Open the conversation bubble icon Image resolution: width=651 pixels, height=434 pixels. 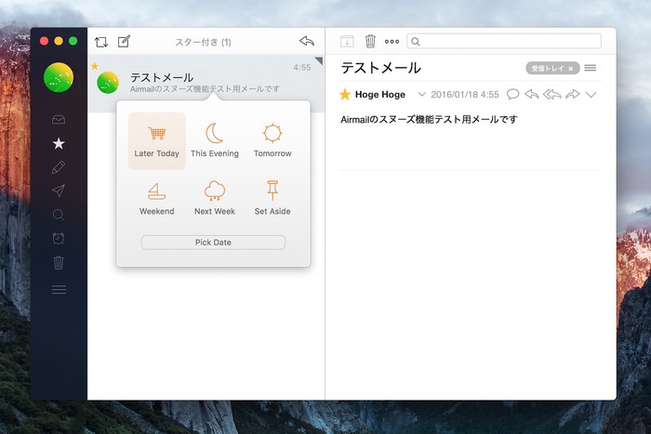(513, 94)
